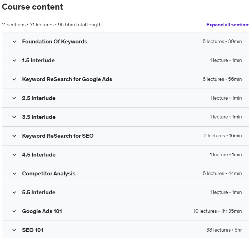Select Keyword ReSearch for SEO title
The width and height of the screenshot is (249, 238).
click(x=58, y=136)
